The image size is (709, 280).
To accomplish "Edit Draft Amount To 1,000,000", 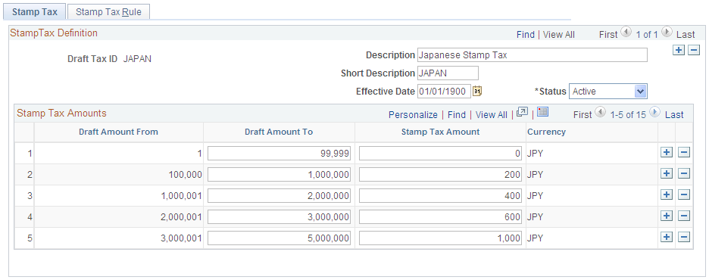I will click(279, 174).
